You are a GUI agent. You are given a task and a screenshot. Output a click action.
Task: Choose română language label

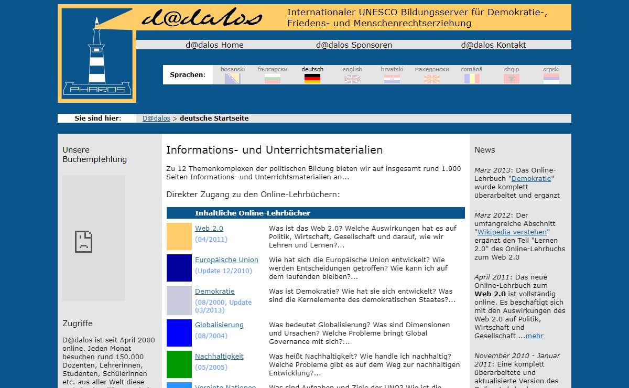tap(472, 69)
